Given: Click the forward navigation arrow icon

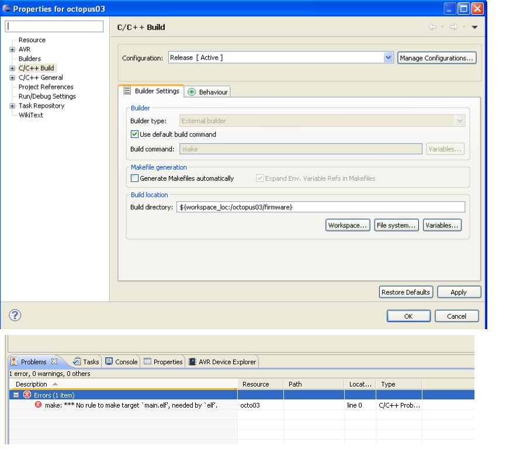Looking at the screenshot, I should pyautogui.click(x=454, y=27).
